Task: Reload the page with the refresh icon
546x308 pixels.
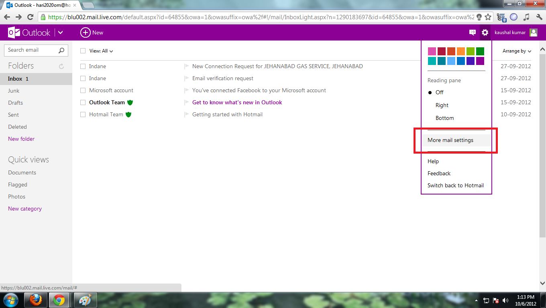Action: [30, 17]
